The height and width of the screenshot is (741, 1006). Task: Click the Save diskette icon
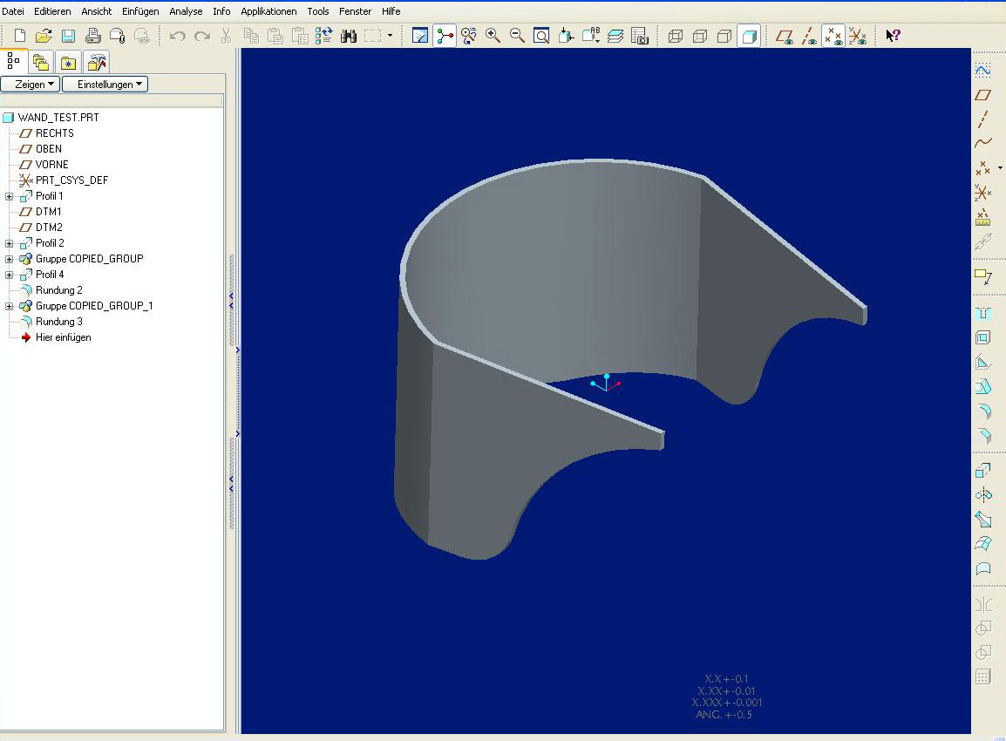click(x=68, y=36)
